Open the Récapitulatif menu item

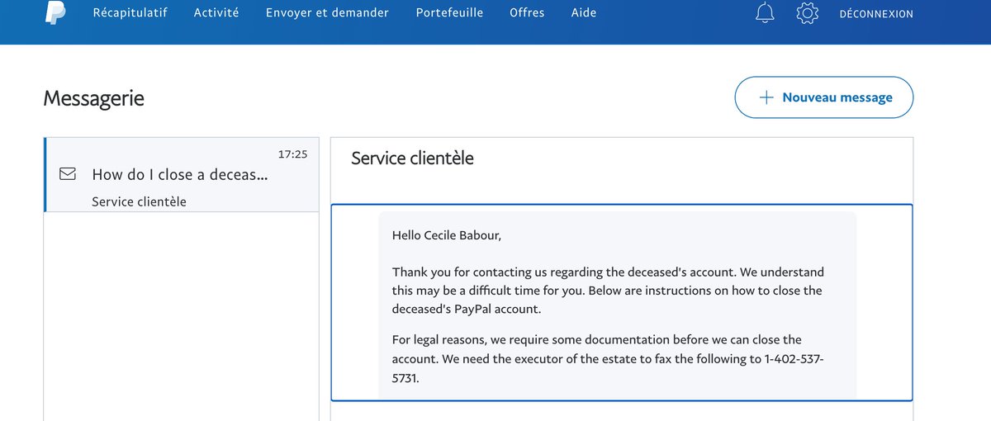click(130, 13)
